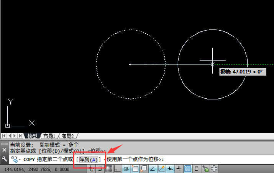Image resolution: width=274 pixels, height=173 pixels.
Task: Switch to the 模型 tab
Action: tap(32, 136)
